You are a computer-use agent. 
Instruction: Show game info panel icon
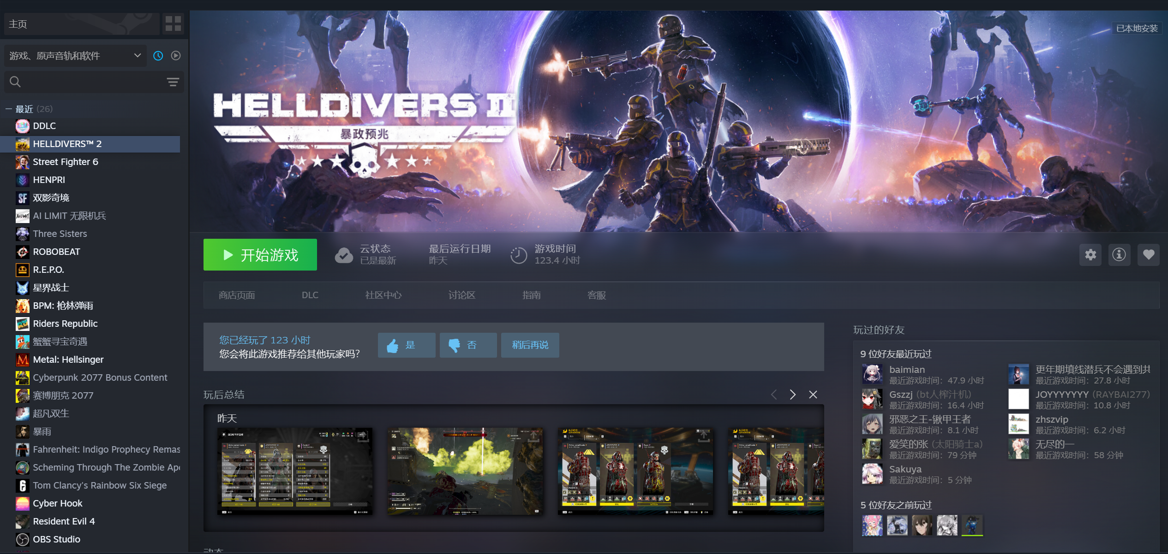(x=1119, y=255)
